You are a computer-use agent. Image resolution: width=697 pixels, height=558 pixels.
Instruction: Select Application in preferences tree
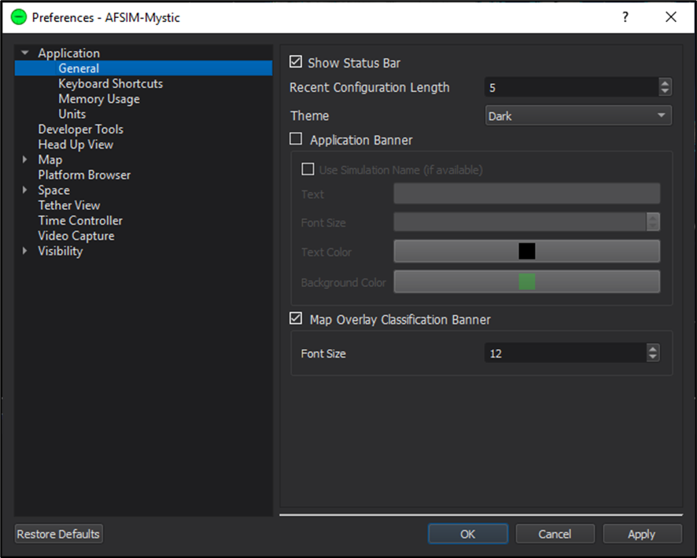[69, 53]
